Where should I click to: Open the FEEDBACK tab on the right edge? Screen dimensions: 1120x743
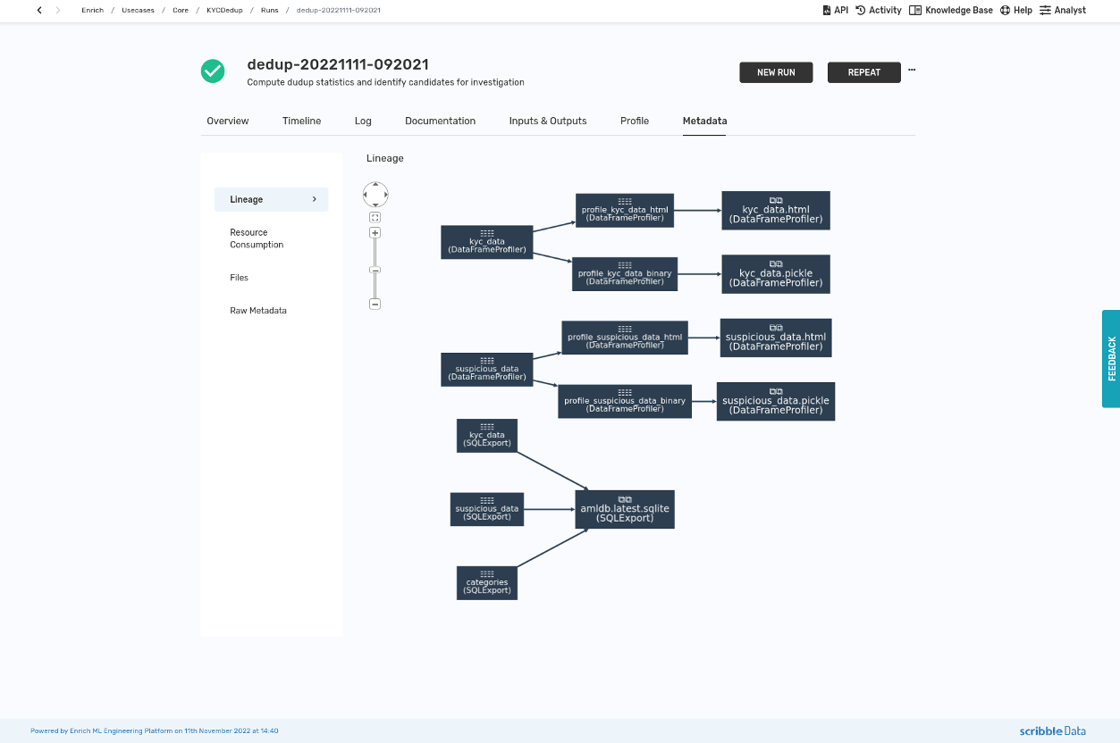(x=1110, y=359)
